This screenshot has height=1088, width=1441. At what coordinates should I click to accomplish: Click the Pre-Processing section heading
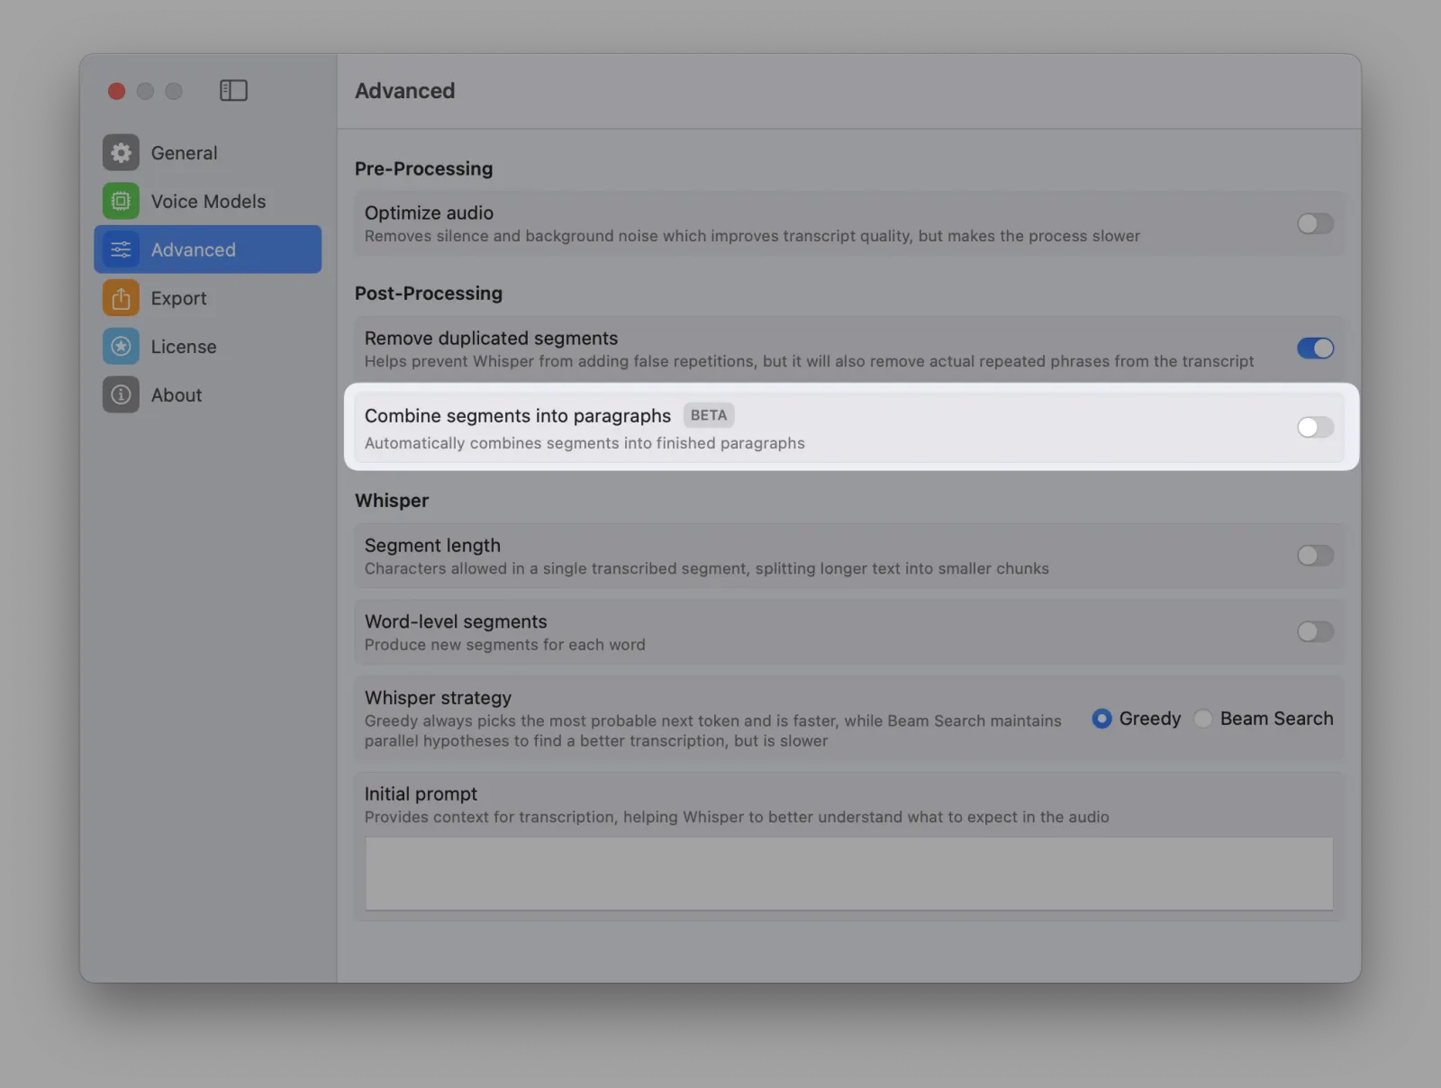[423, 168]
